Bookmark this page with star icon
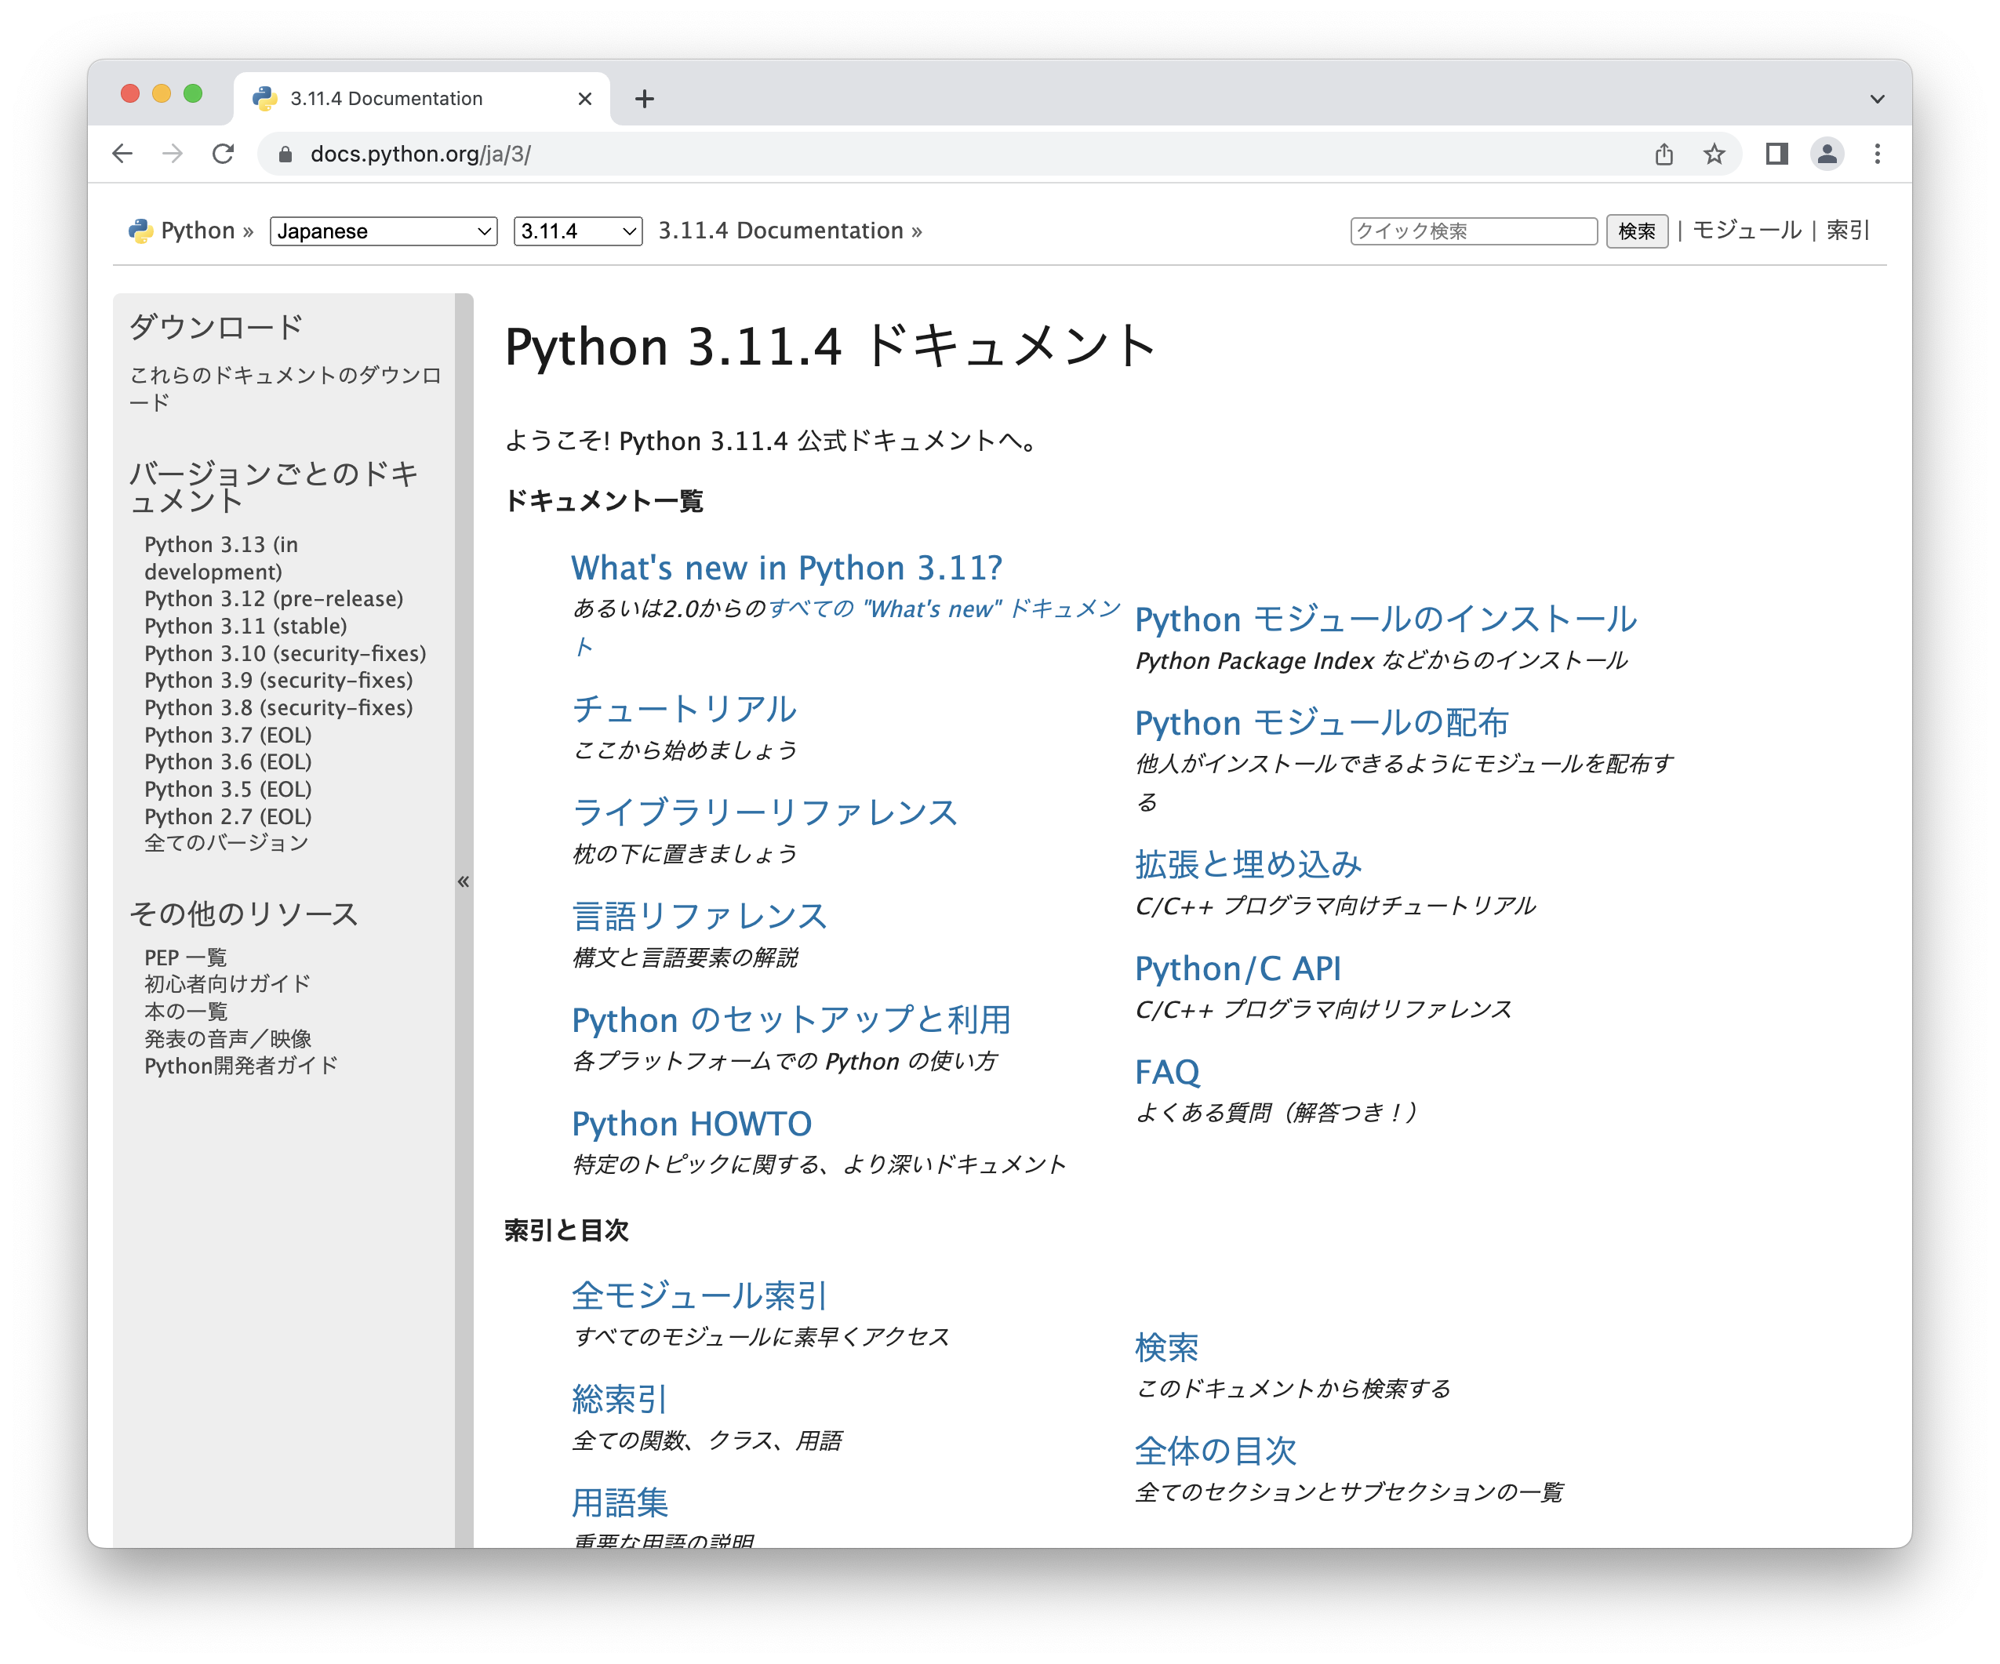This screenshot has width=2000, height=1664. [x=1713, y=153]
